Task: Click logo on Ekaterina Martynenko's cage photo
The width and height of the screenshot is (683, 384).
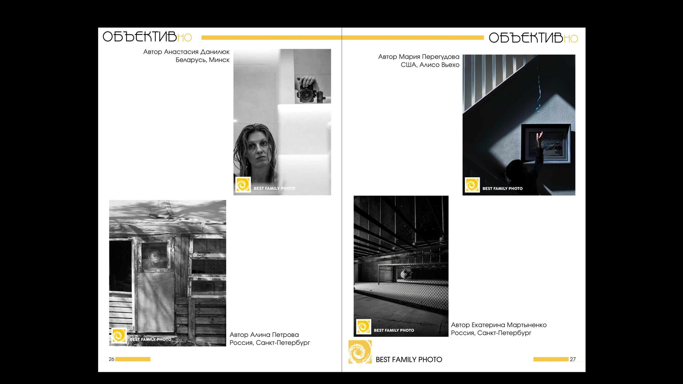Action: coord(363,327)
